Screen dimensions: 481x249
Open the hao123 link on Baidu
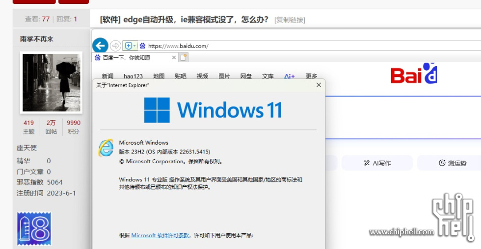[133, 76]
